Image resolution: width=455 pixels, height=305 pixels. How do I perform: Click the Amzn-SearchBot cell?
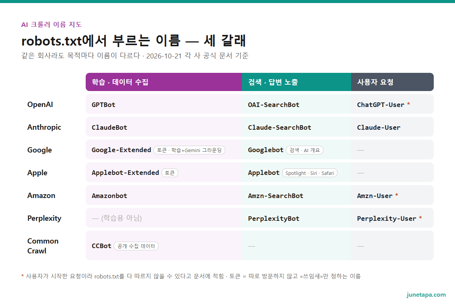297,195
